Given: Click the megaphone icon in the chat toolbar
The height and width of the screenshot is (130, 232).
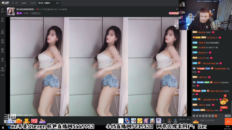Looking at the screenshot, I should click(197, 116).
